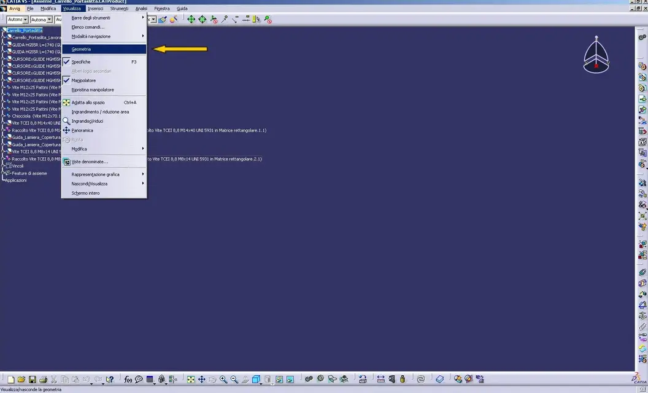Click the Print icon

[x=43, y=379]
